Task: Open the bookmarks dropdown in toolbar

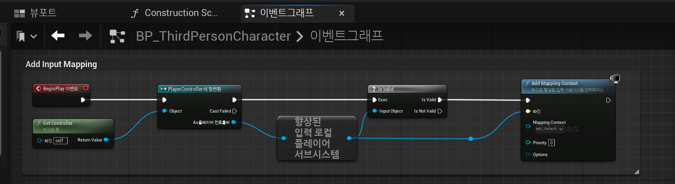Action: (27, 36)
